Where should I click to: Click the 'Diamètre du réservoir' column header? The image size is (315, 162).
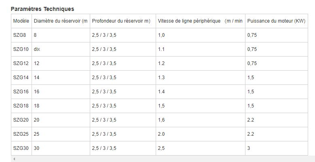61,21
